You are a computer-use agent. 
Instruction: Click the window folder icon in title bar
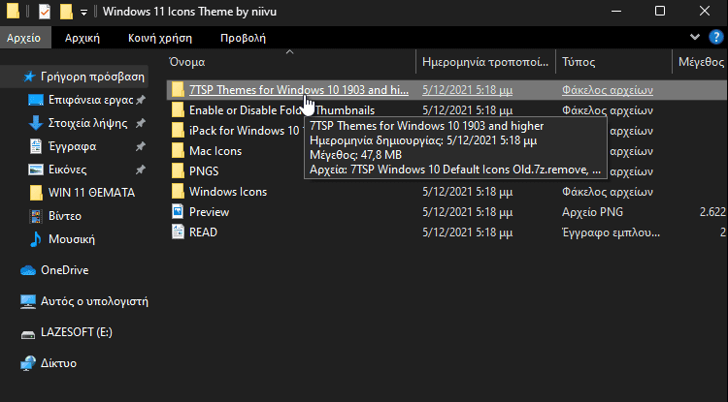tap(13, 12)
